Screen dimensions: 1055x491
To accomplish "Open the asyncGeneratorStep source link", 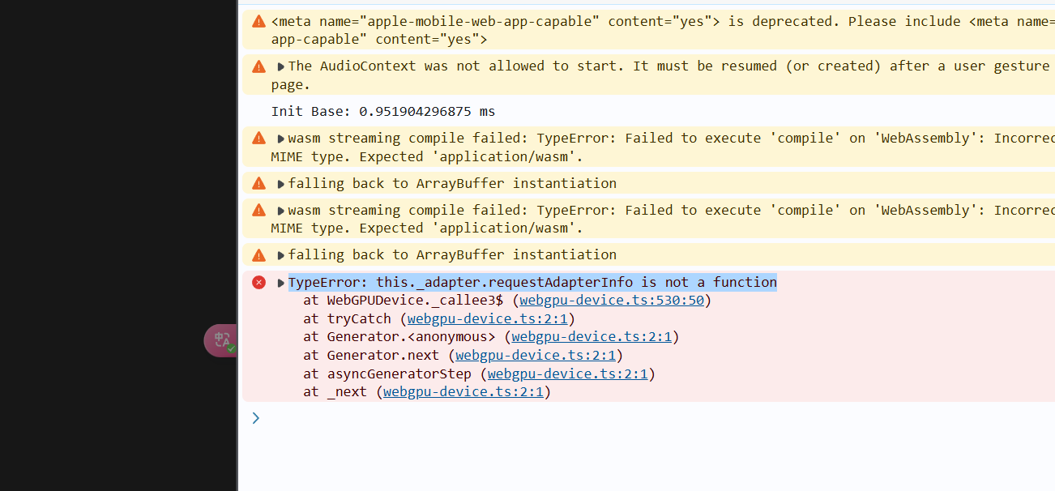I will 567,374.
